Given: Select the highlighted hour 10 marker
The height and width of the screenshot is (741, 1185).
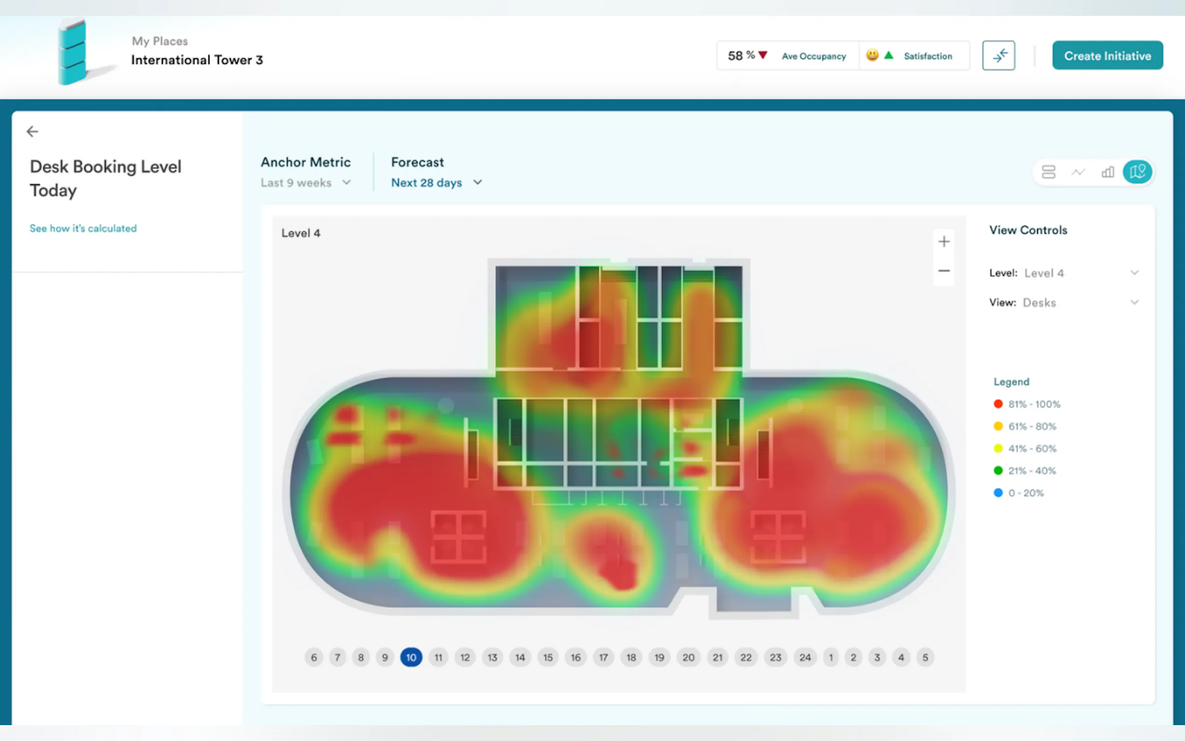Looking at the screenshot, I should pyautogui.click(x=411, y=657).
